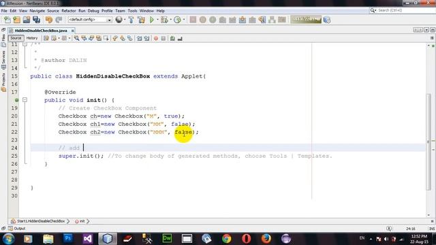
Task: Open the File menu
Action: (x=4, y=11)
